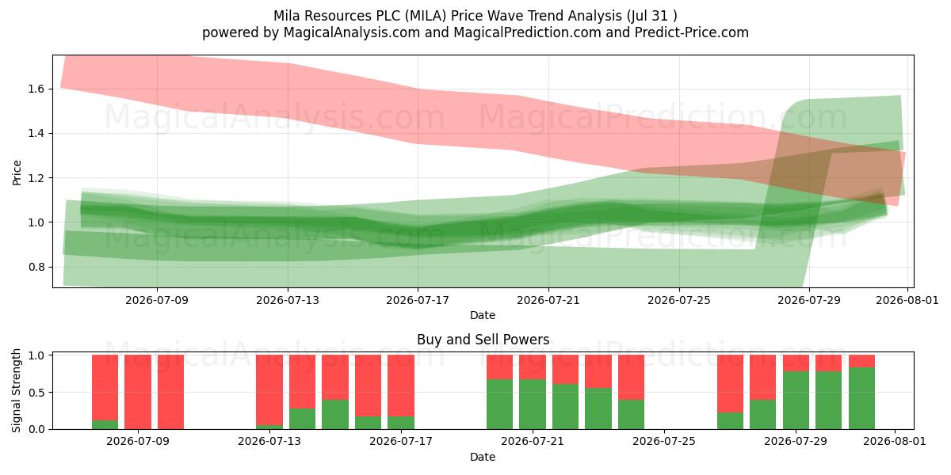This screenshot has height=475, width=951.
Task: Click the 'Buy and Sell Powers' chart title
Action: tap(483, 340)
